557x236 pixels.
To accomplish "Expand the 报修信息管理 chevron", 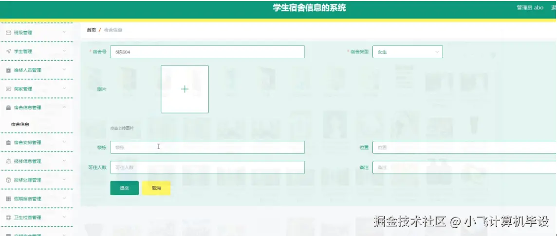I will click(x=64, y=161).
